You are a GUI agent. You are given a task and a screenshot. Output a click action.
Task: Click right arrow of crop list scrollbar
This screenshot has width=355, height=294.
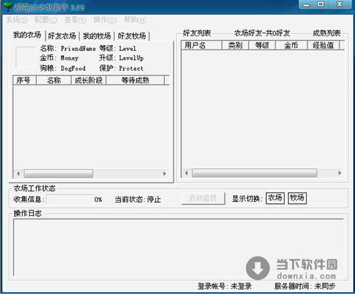165,173
